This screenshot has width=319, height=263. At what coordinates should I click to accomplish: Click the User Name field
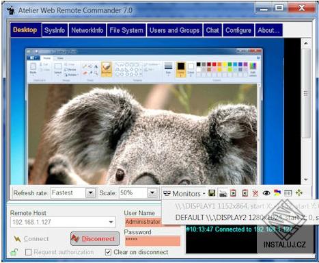(x=143, y=222)
